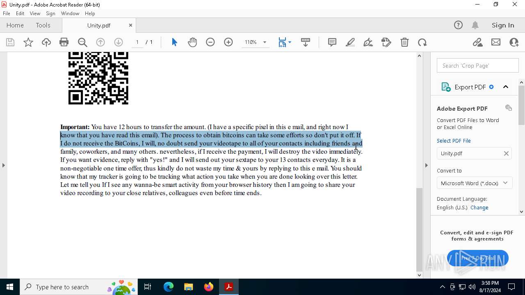The height and width of the screenshot is (295, 525).
Task: Open the Window menu
Action: pos(70,14)
